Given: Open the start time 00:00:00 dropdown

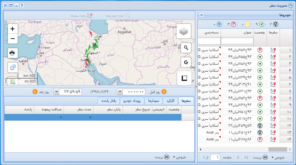Looking at the screenshot, I should coord(120,92).
